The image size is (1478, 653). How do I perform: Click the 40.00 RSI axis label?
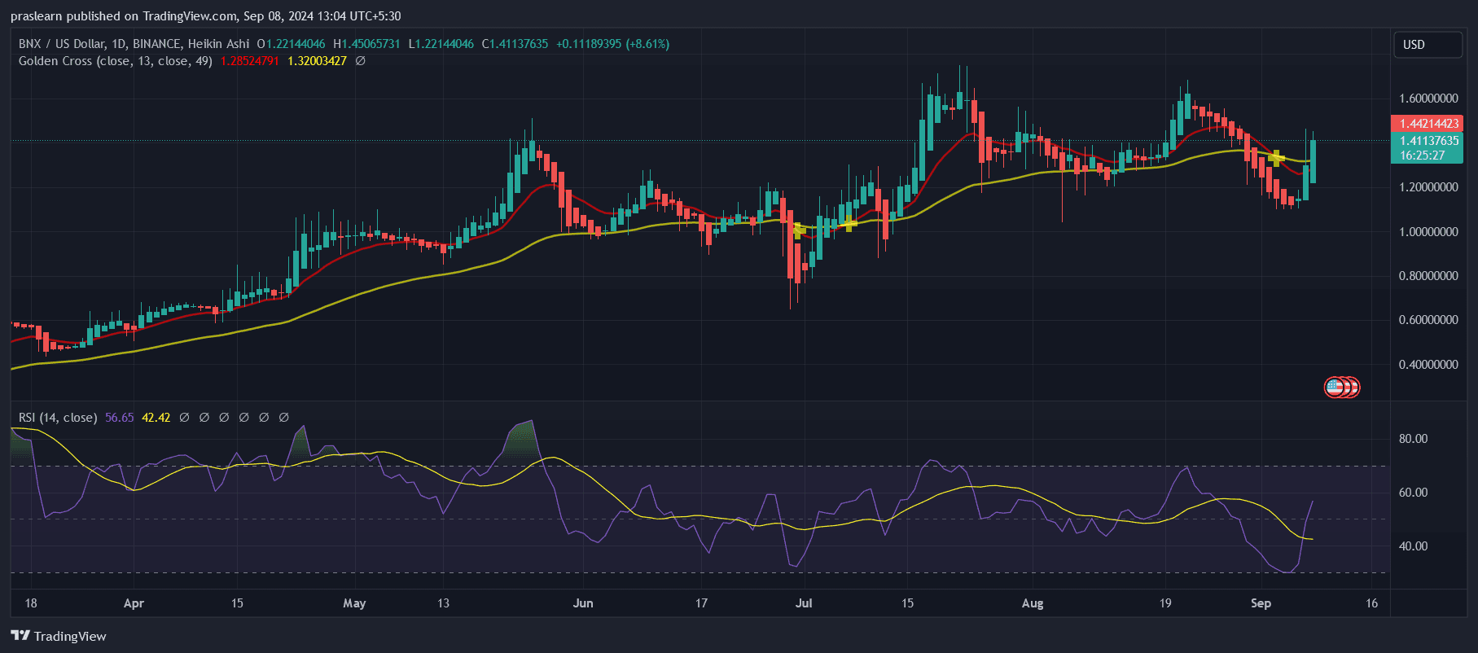point(1413,546)
